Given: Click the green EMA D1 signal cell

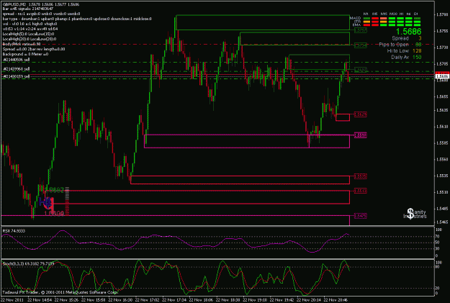Looking at the screenshot, I should [x=417, y=25].
